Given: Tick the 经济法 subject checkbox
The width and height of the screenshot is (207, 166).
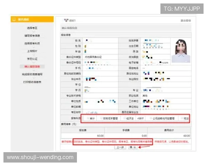Looking at the screenshot, I should 124,118.
